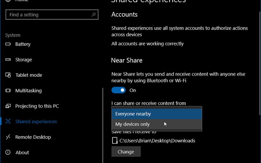This screenshot has width=261, height=163.
Task: Go to Home at the top of the sidebar
Action: [21, 1]
